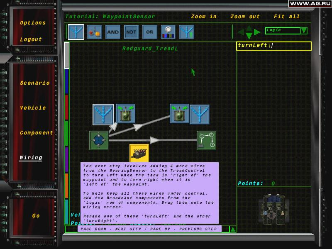
Task: Select the white-outlined Broadcast component on the canvas
Action: point(103,115)
